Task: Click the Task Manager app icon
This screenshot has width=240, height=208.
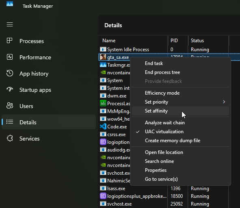Action: tap(10, 4)
